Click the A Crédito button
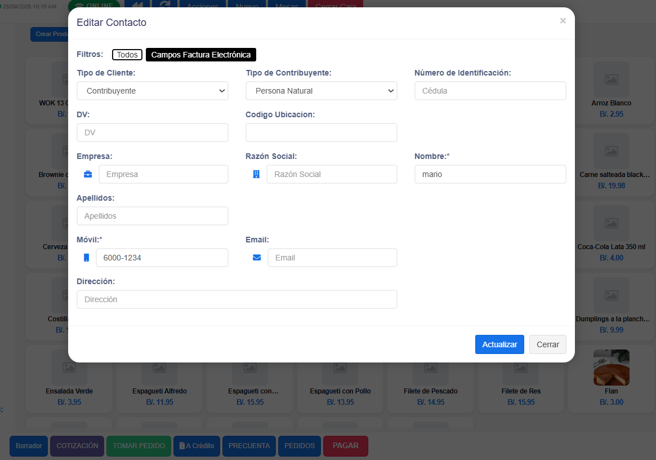Screen dimensions: 656x460 click(x=197, y=446)
